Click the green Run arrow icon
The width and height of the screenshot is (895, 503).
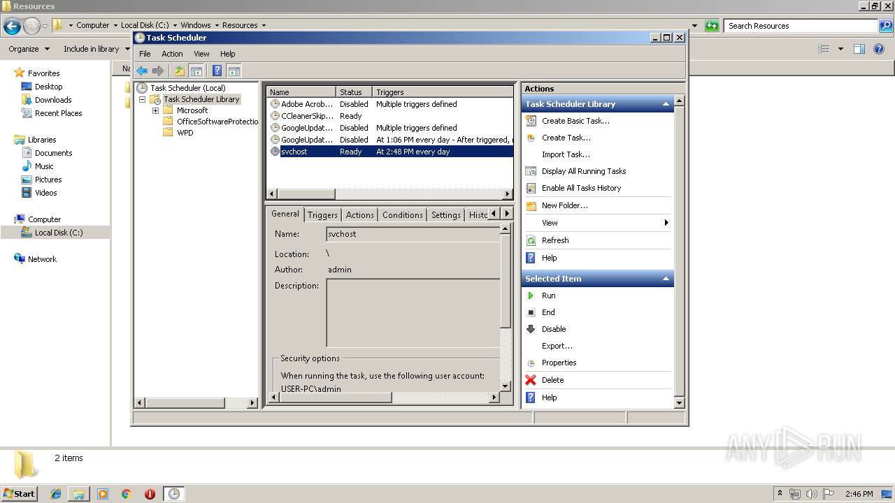pos(531,296)
